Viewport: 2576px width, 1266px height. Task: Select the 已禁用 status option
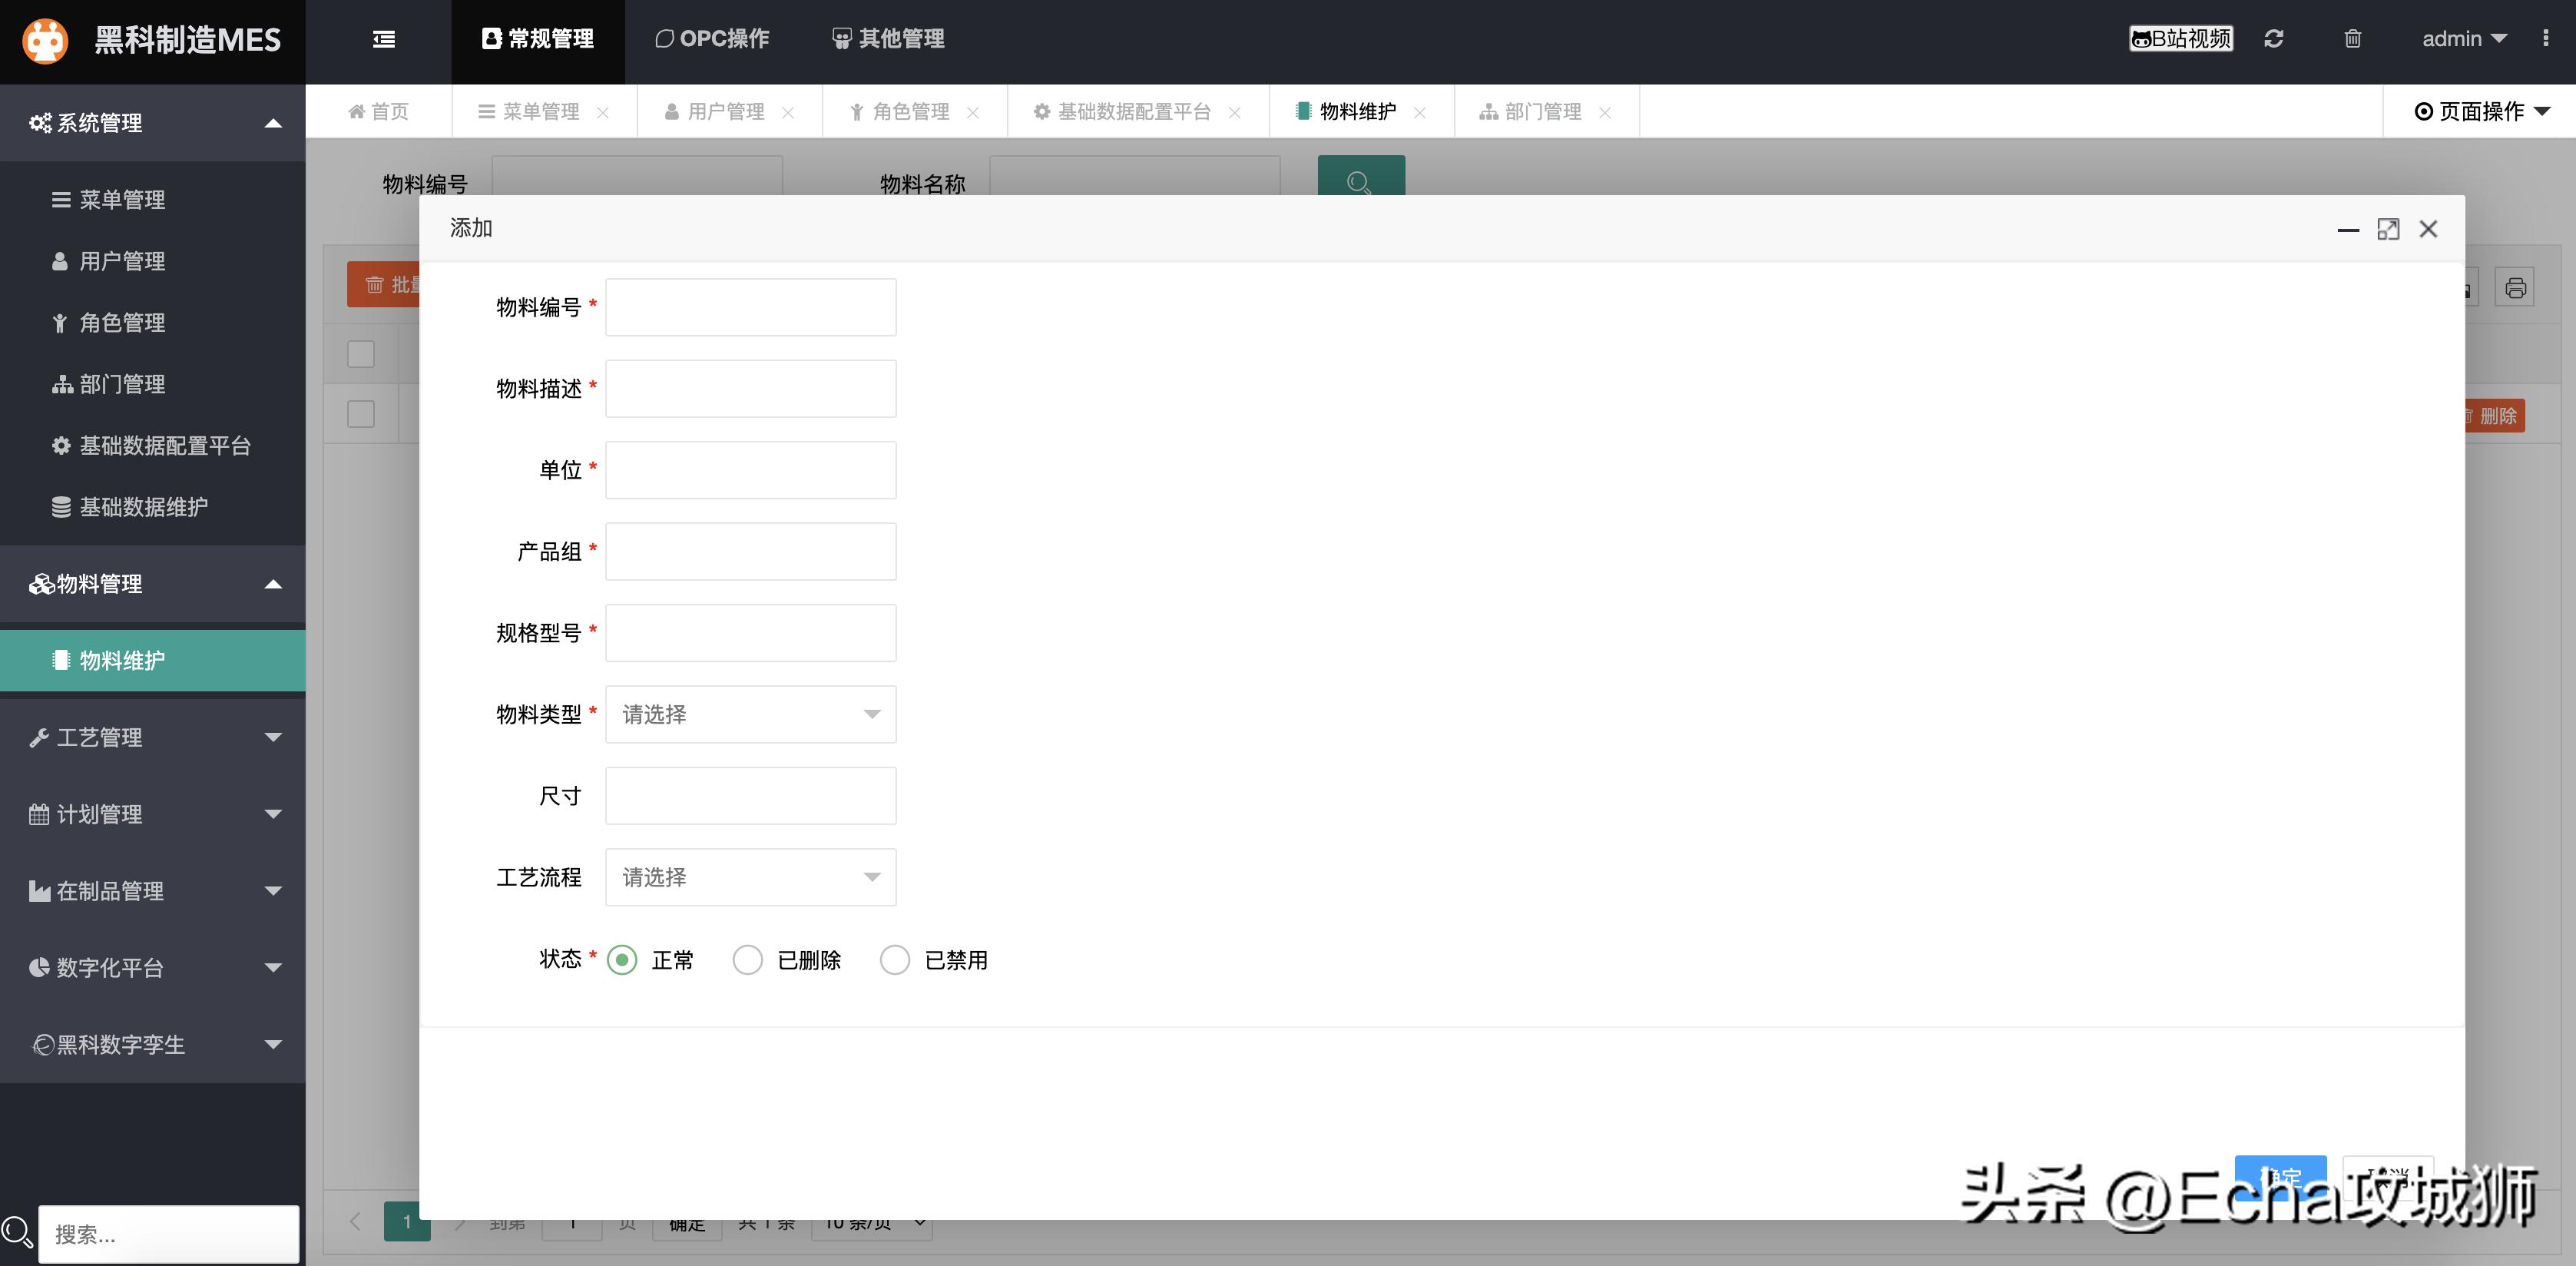coord(894,959)
